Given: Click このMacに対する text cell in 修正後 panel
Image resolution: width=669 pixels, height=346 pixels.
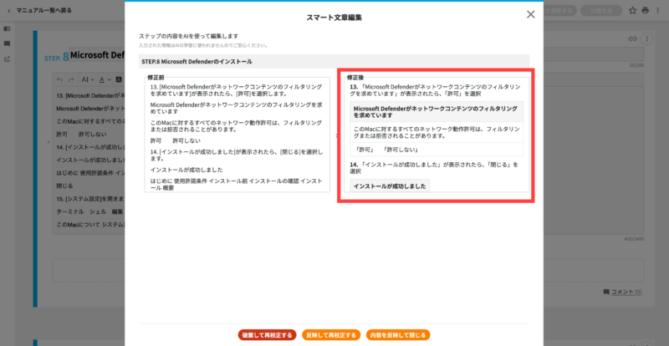Looking at the screenshot, I should [x=436, y=132].
